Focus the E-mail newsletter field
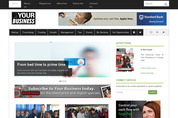 coord(131,92)
